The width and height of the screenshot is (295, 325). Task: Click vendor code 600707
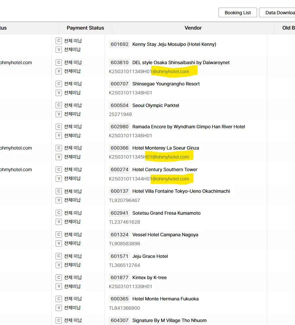tap(120, 84)
